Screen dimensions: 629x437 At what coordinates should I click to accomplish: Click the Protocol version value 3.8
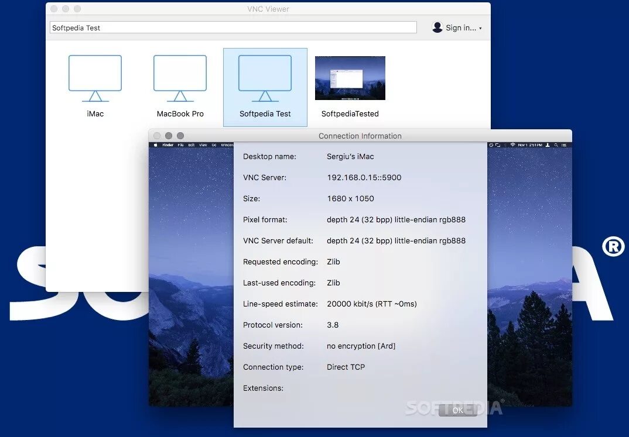pos(333,325)
